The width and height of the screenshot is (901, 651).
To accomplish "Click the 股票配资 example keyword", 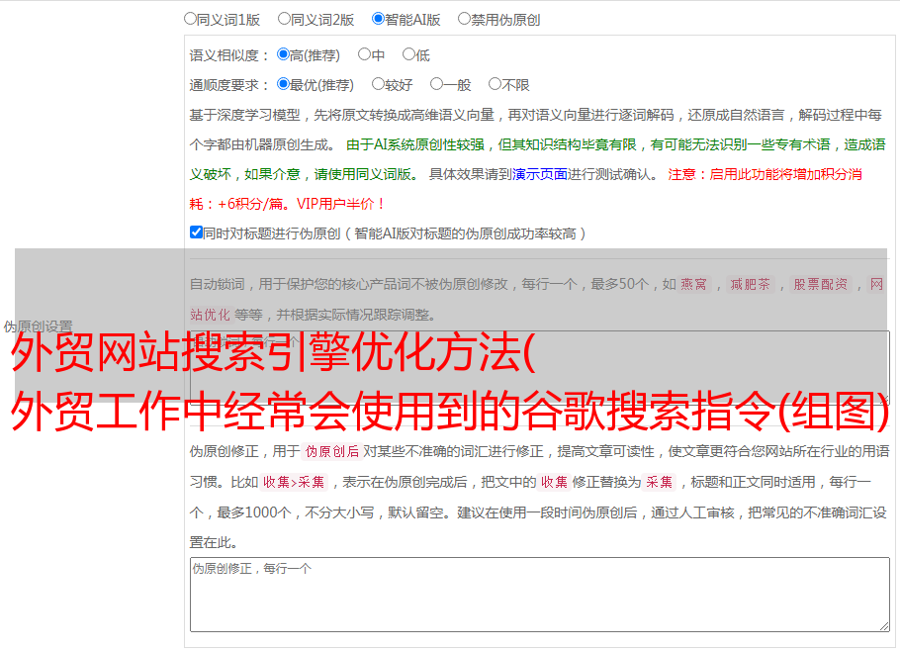I will tap(821, 284).
